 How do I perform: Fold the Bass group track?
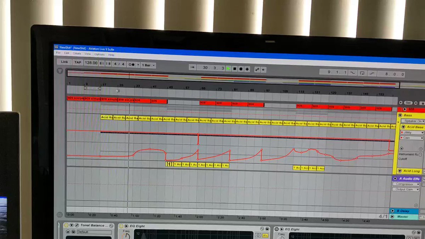click(400, 115)
